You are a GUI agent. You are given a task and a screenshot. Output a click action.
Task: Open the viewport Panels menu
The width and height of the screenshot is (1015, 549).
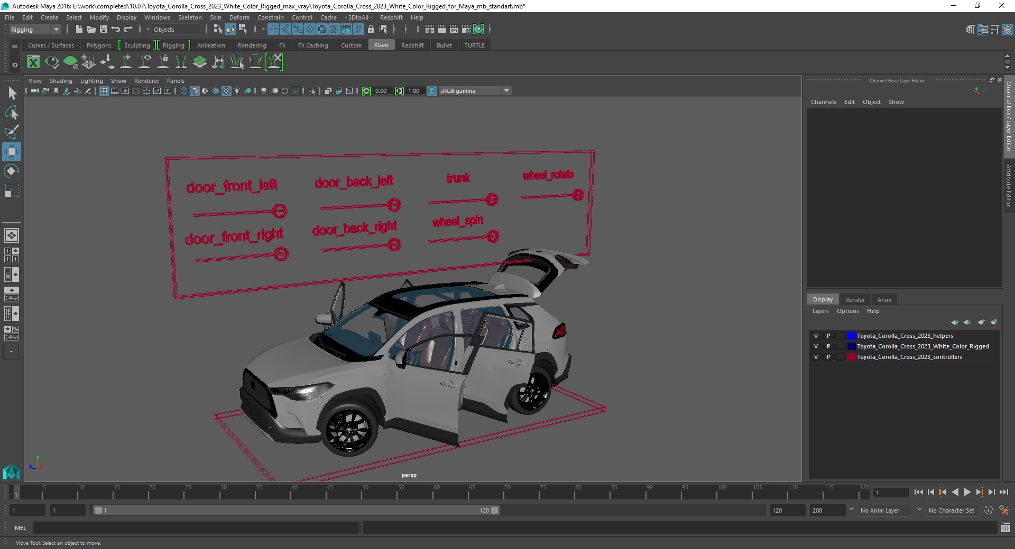[176, 81]
